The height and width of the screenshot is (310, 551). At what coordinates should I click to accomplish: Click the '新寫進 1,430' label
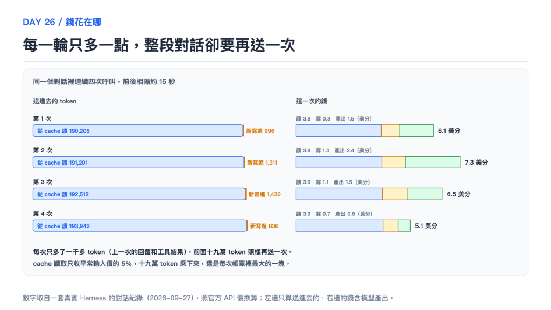point(264,194)
